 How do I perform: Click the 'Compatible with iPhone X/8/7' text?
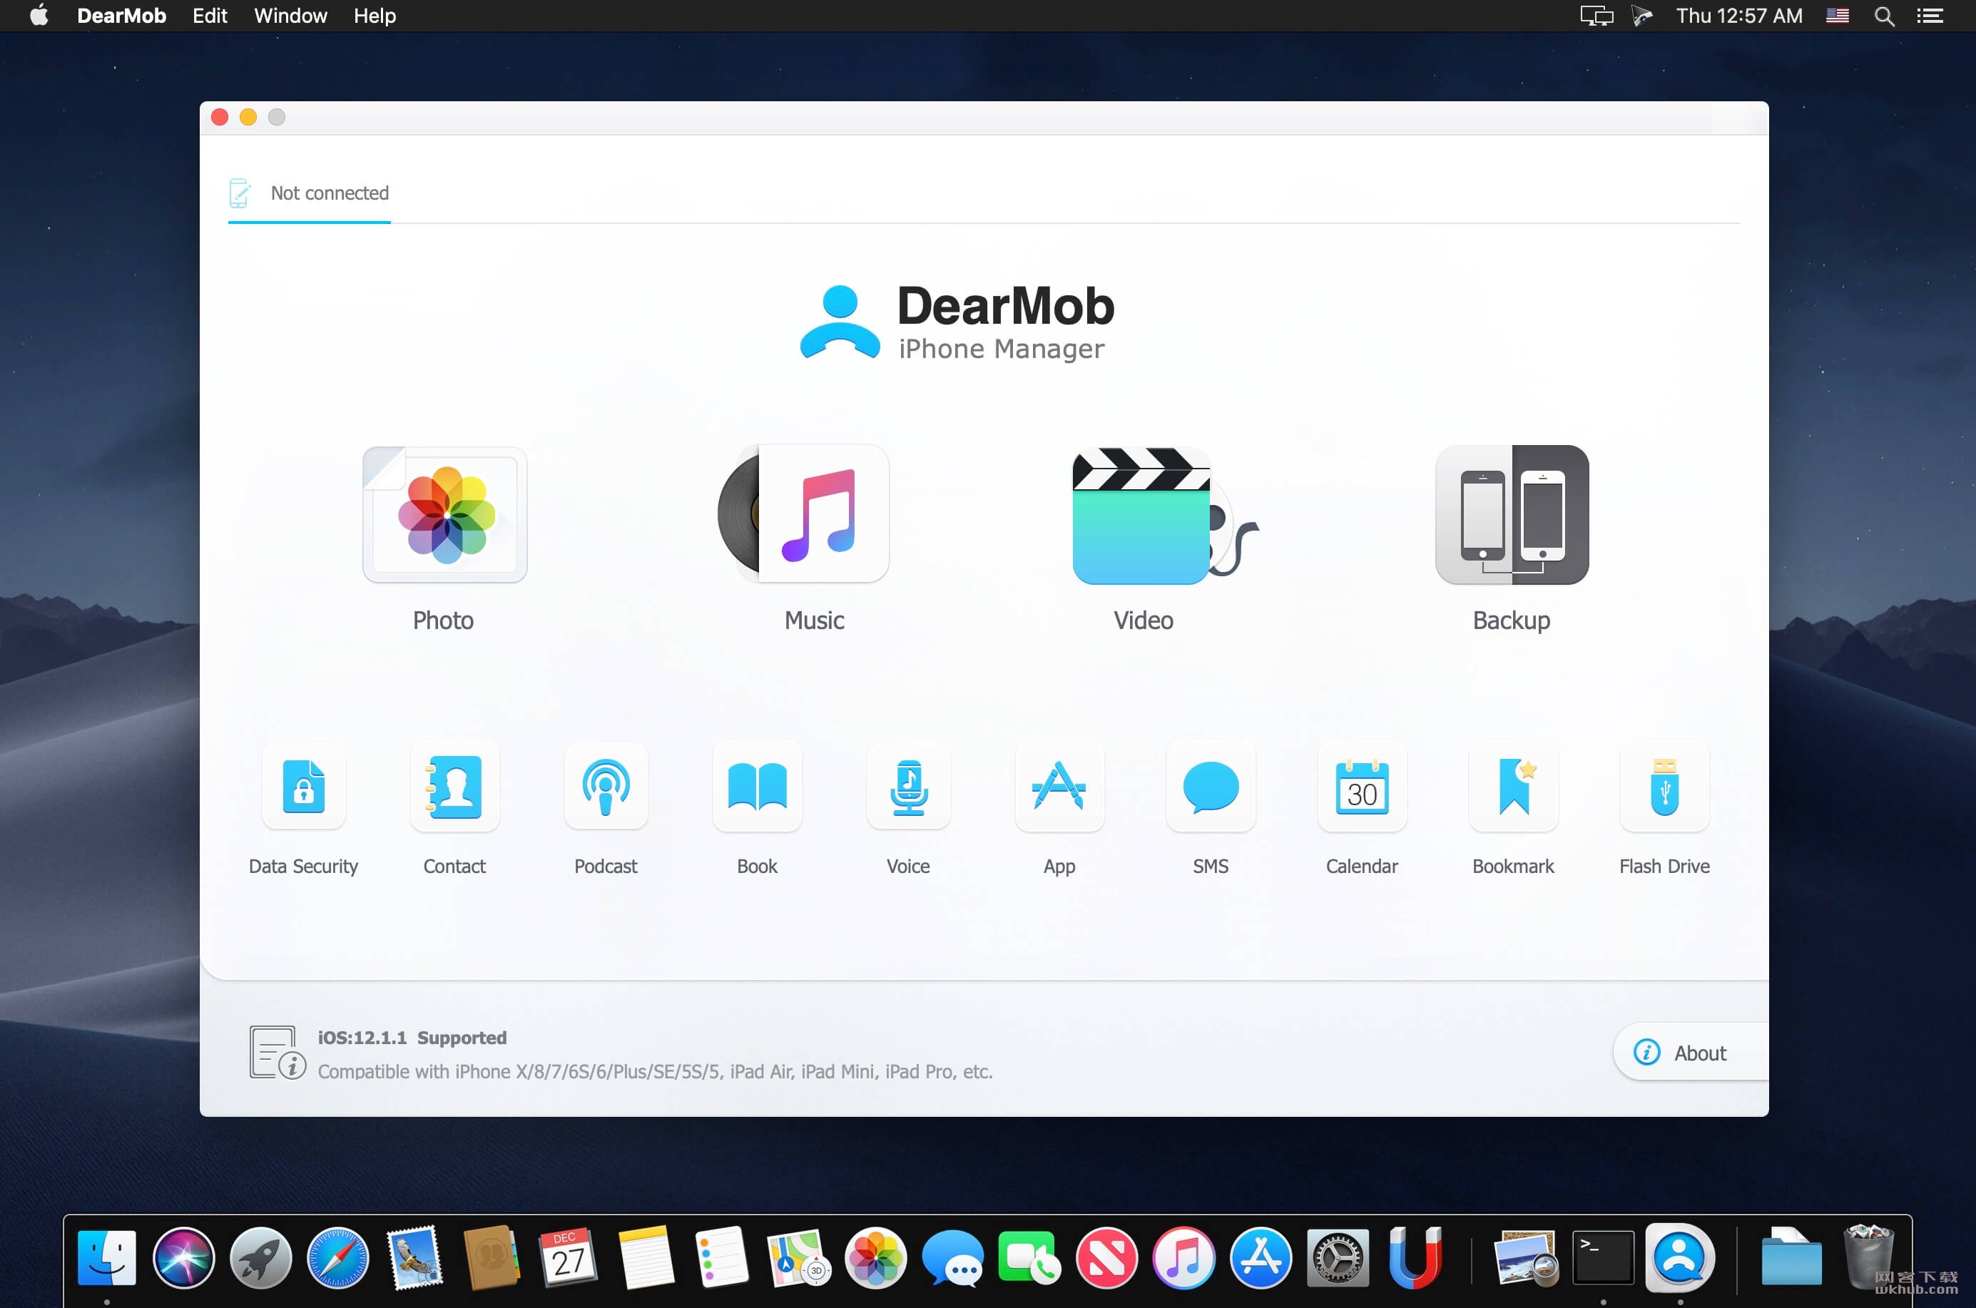(655, 1072)
